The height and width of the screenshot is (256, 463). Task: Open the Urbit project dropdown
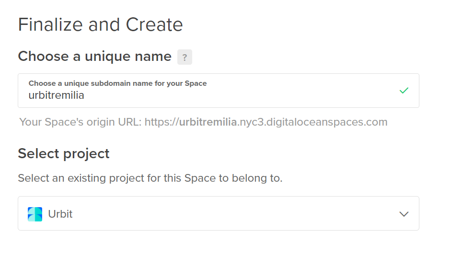219,213
